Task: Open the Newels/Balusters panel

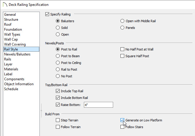Action: pos(17,54)
